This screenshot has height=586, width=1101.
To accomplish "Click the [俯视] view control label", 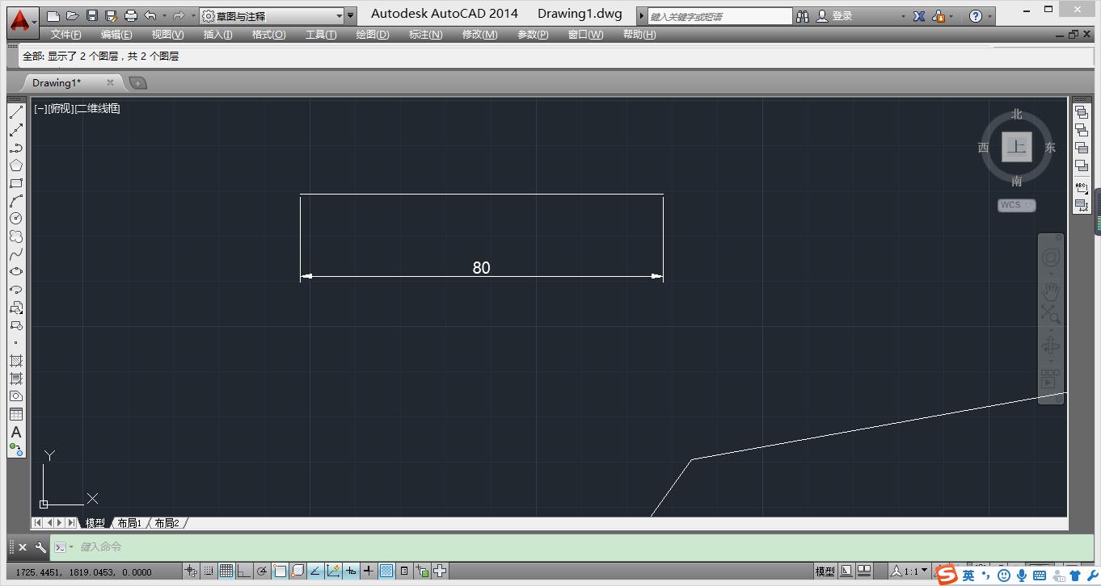I will (x=61, y=108).
